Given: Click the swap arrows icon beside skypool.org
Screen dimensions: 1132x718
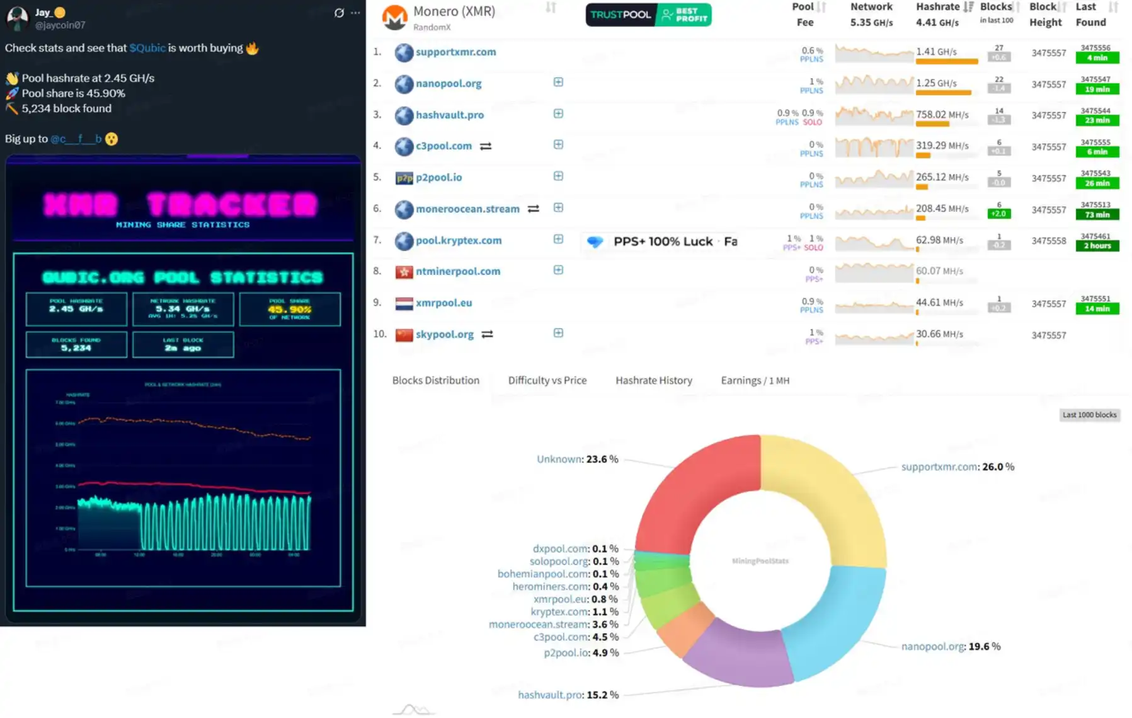Looking at the screenshot, I should pyautogui.click(x=487, y=335).
